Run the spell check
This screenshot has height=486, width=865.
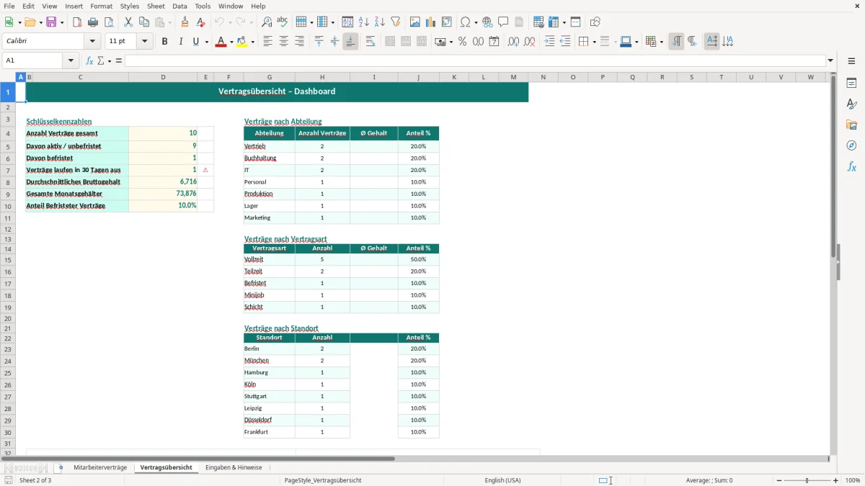tap(283, 22)
